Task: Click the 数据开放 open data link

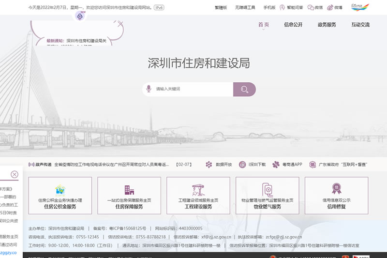Action: point(219,165)
